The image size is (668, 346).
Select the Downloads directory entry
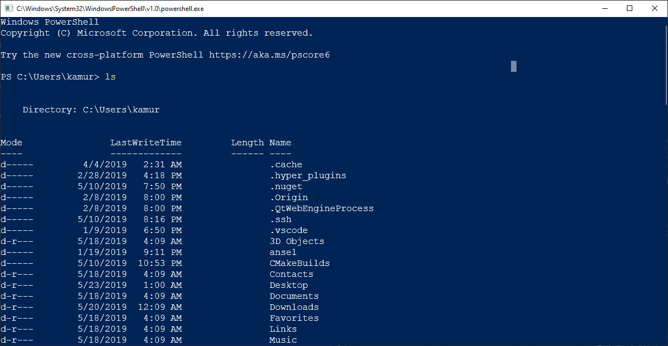[294, 307]
